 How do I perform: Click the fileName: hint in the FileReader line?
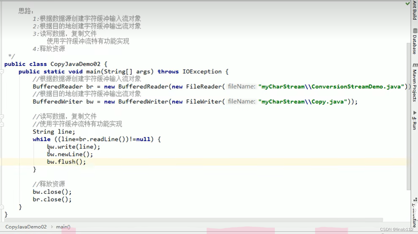click(x=242, y=86)
